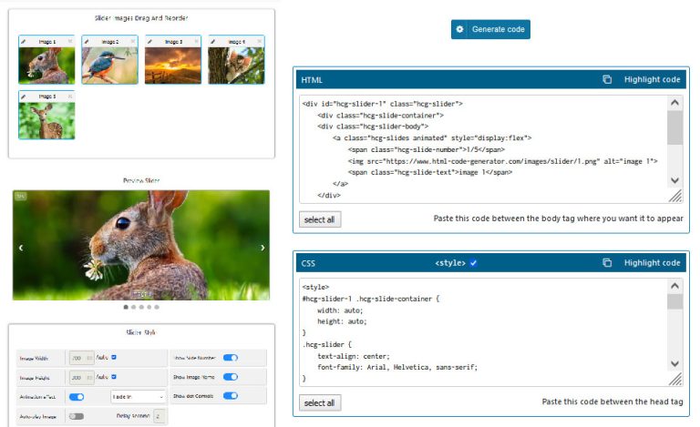Click the rabbit image in Preview Slider
This screenshot has width=700, height=427.
(x=141, y=245)
